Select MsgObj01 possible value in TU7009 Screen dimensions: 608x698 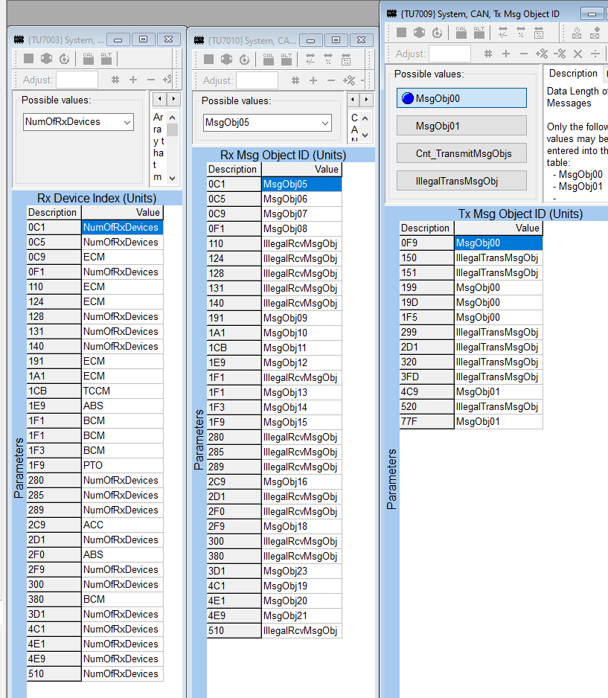[x=461, y=126]
